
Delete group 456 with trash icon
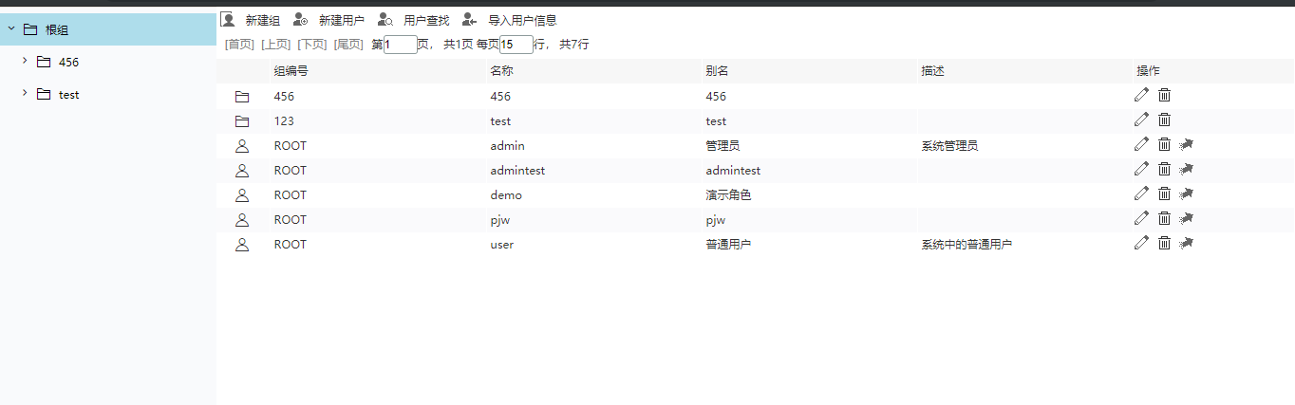tap(1165, 95)
